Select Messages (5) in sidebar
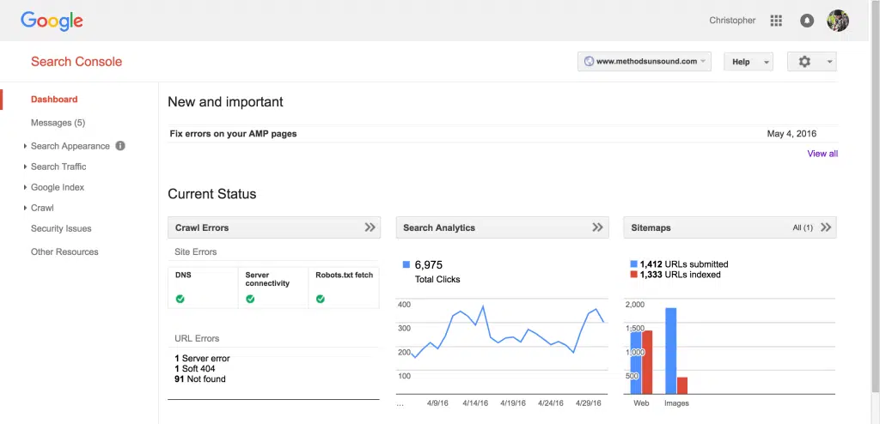This screenshot has height=424, width=880. (58, 123)
